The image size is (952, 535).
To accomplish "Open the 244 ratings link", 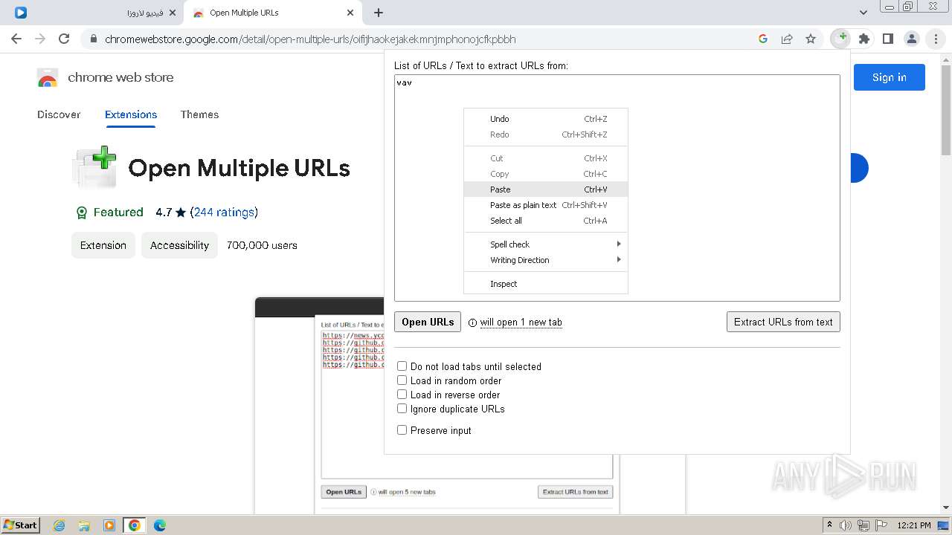I will point(224,213).
